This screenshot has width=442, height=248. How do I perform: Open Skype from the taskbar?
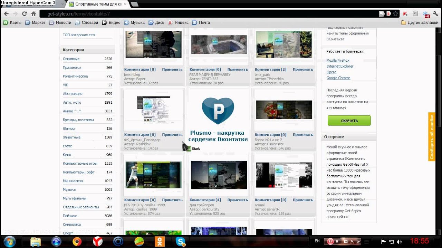point(181,241)
